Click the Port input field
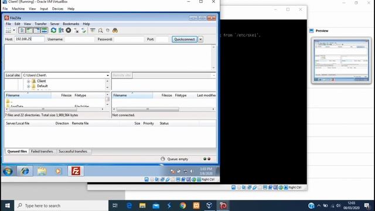 162,39
